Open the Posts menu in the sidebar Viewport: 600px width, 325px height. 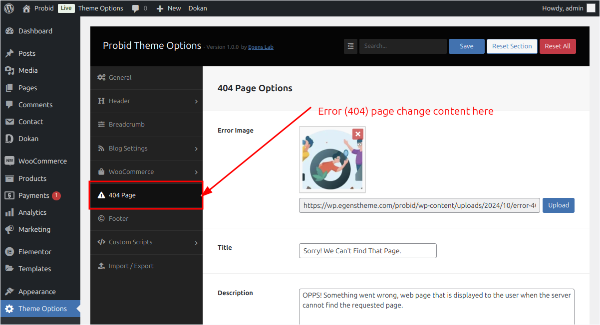(40, 53)
